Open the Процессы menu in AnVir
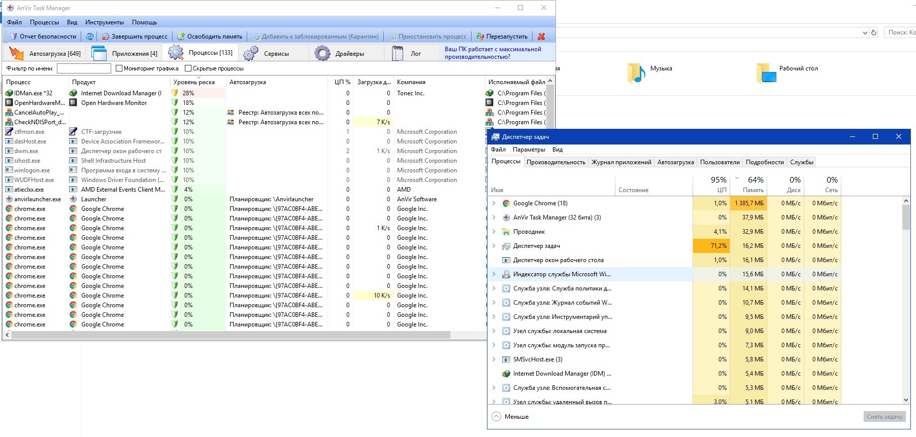Viewport: 916px width, 437px height. [44, 22]
